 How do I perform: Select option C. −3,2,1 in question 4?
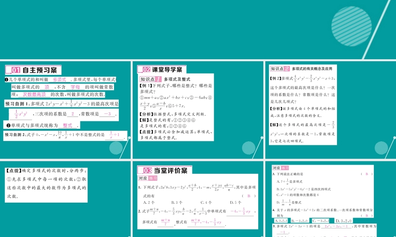321,221
